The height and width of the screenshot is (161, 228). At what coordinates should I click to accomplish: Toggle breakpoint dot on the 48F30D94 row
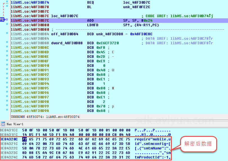[x=7, y=83]
